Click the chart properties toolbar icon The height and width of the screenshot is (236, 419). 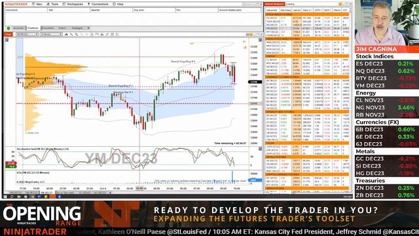point(117,34)
